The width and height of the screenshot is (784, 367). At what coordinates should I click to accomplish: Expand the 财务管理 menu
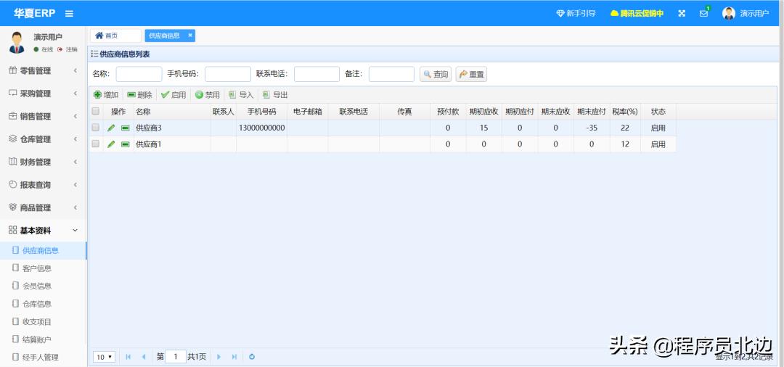pos(43,162)
